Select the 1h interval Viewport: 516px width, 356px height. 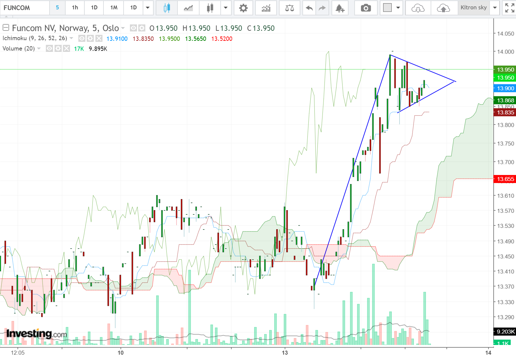(x=75, y=8)
